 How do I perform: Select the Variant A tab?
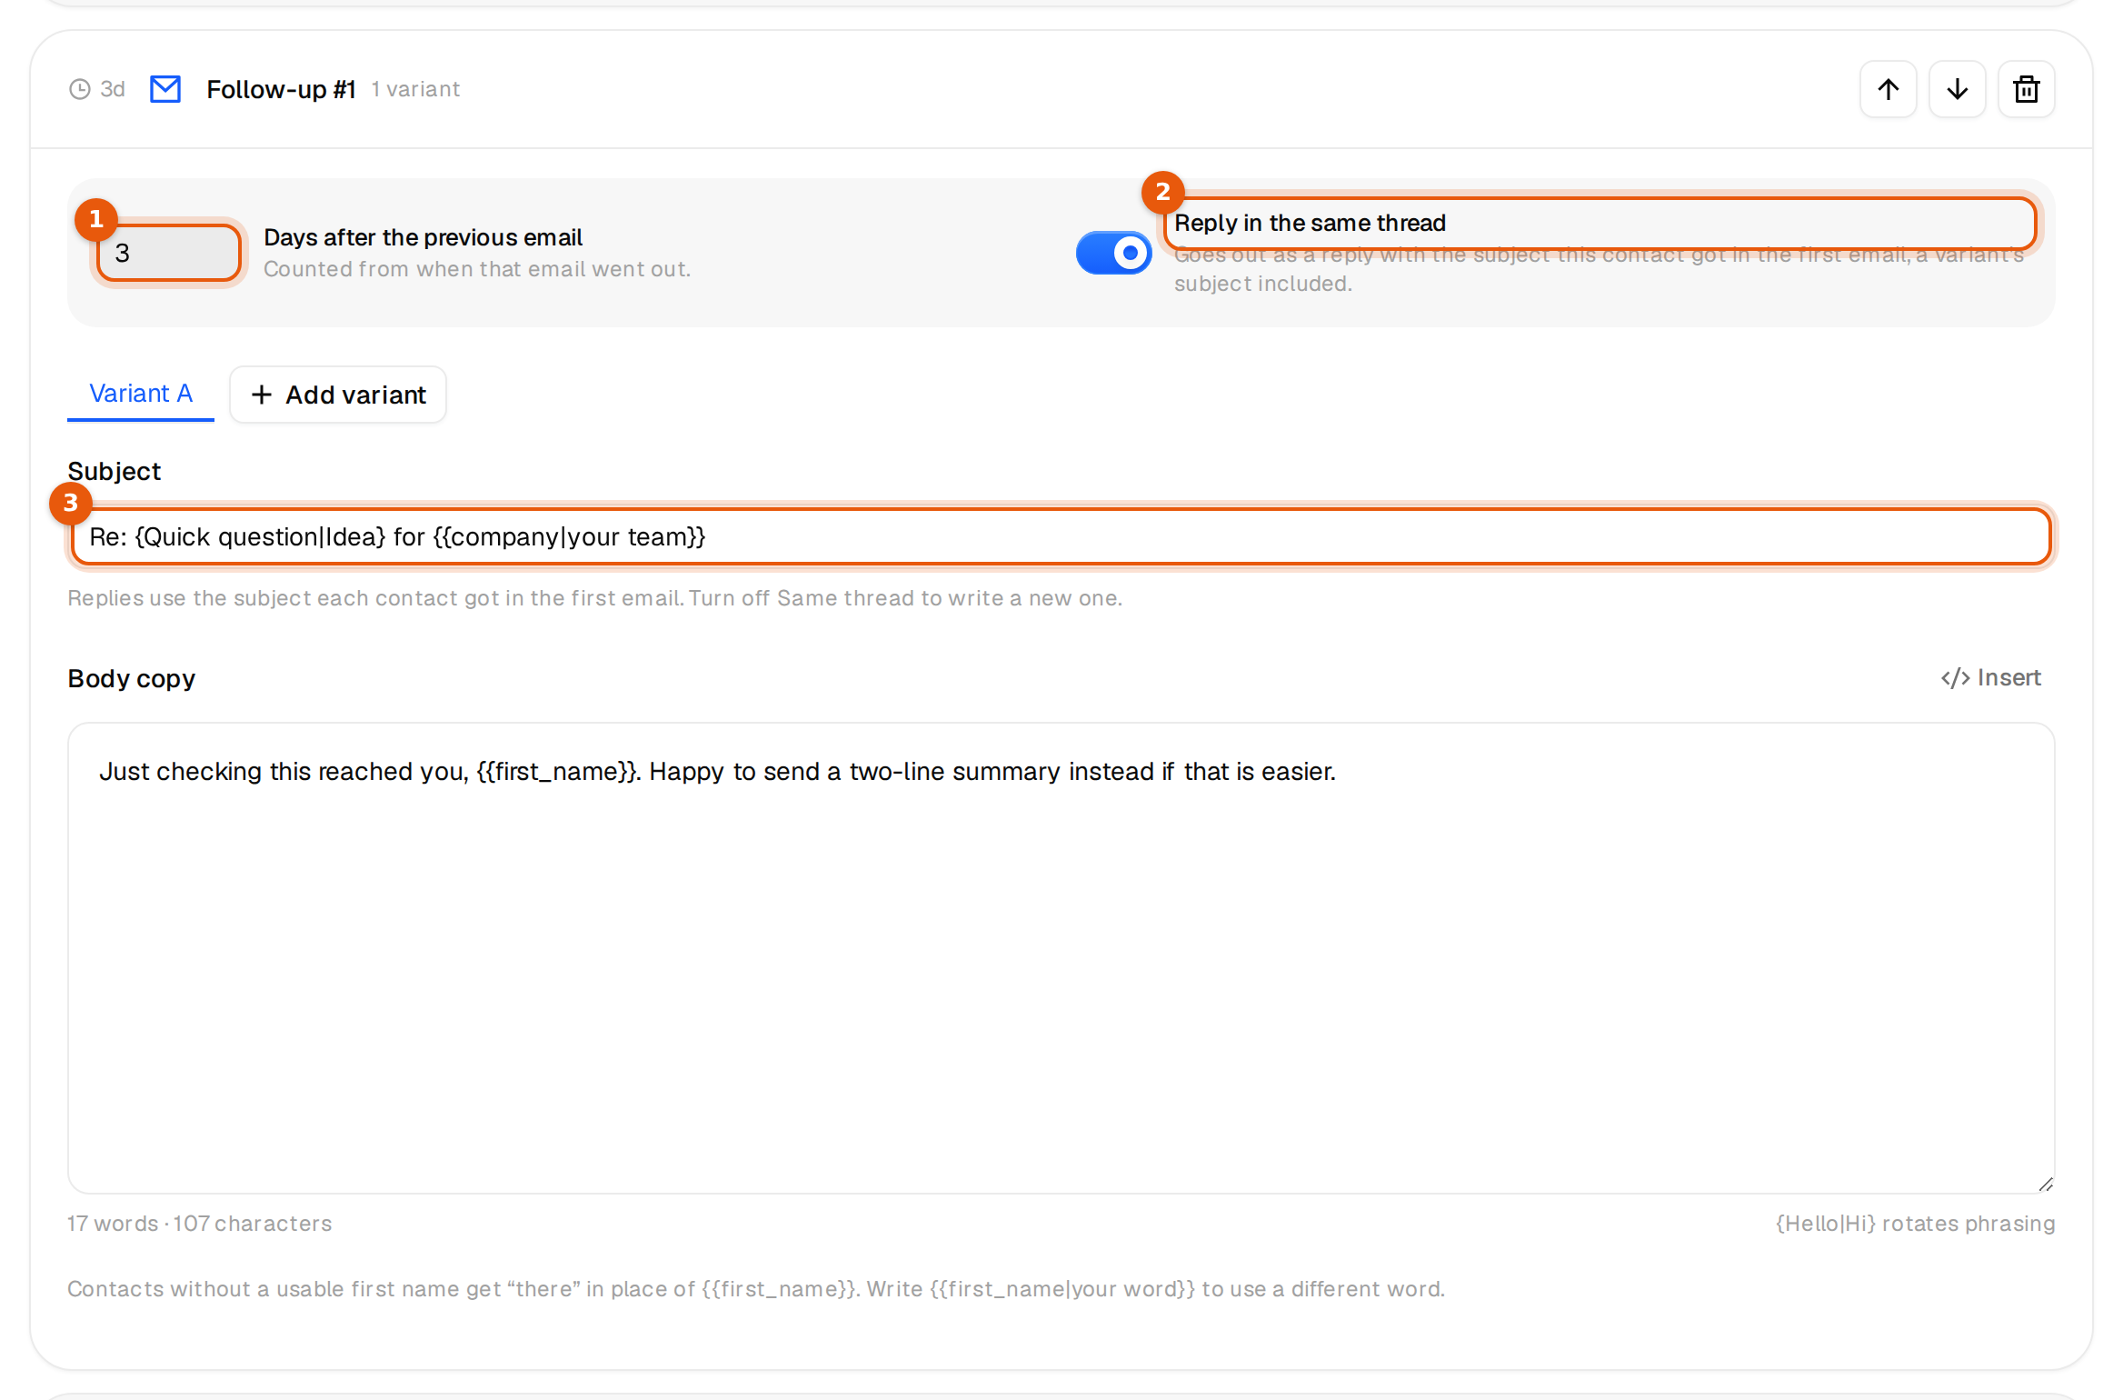point(141,394)
